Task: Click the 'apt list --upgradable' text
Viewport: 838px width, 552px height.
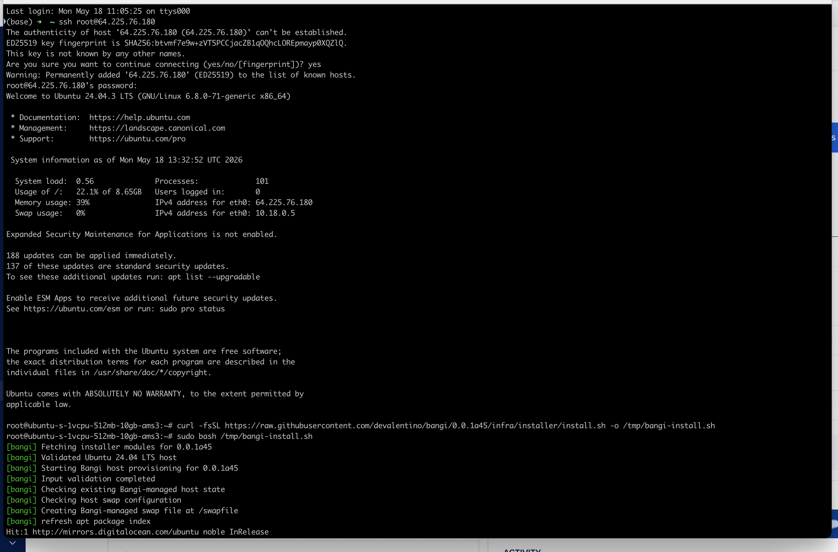Action: pyautogui.click(x=214, y=277)
